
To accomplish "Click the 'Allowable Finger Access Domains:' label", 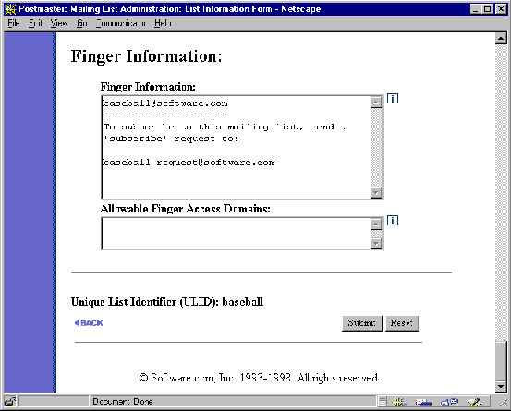I will [186, 209].
